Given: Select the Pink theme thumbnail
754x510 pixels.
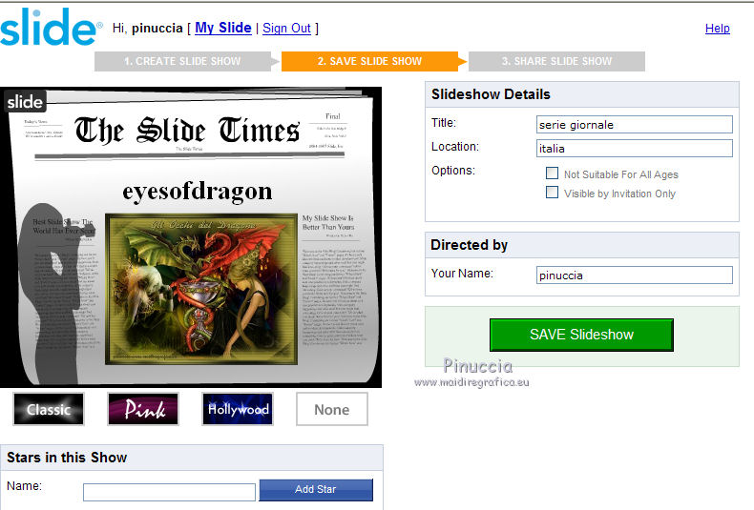Looking at the screenshot, I should [143, 409].
